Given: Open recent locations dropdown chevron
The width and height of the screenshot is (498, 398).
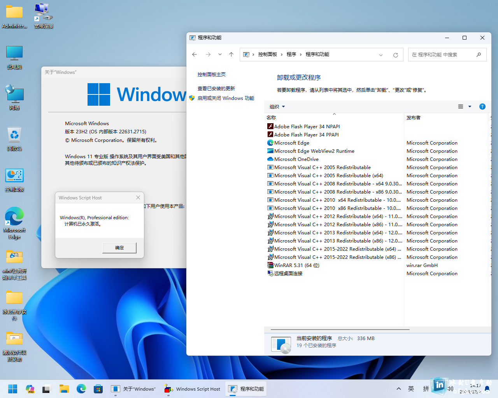Looking at the screenshot, I should coord(220,54).
